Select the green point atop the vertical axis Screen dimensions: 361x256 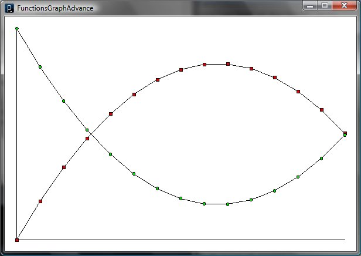(17, 28)
